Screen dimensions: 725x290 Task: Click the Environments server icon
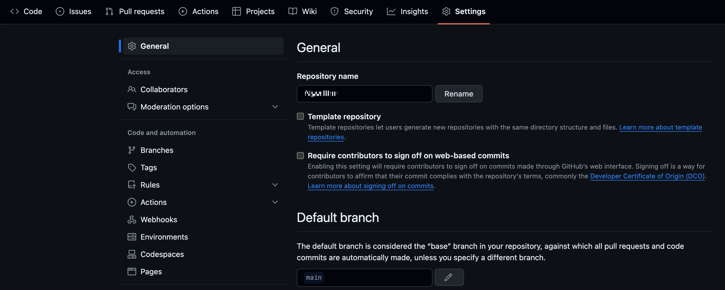coord(132,237)
